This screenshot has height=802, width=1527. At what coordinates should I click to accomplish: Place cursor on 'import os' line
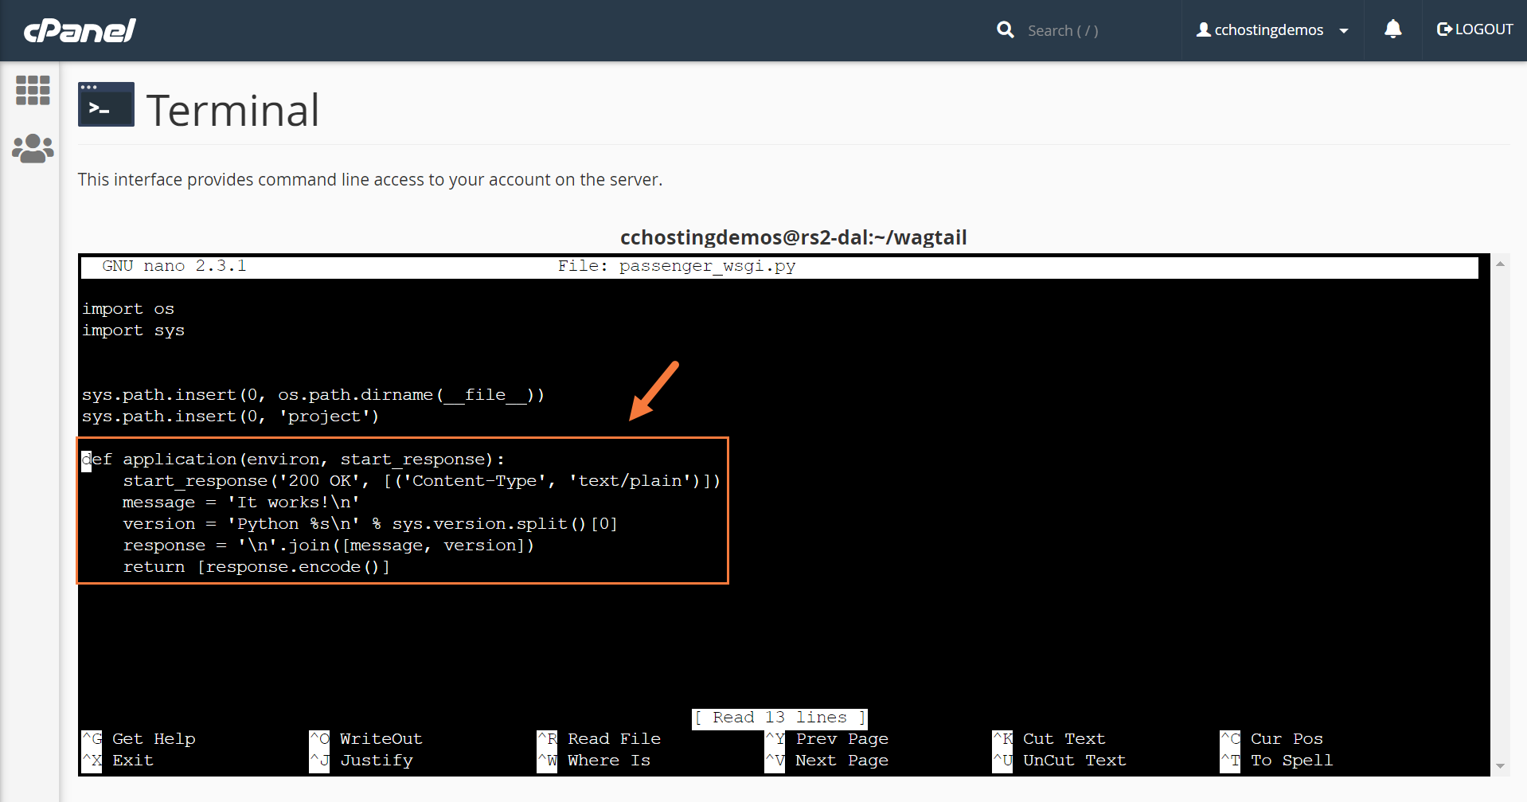(x=128, y=309)
